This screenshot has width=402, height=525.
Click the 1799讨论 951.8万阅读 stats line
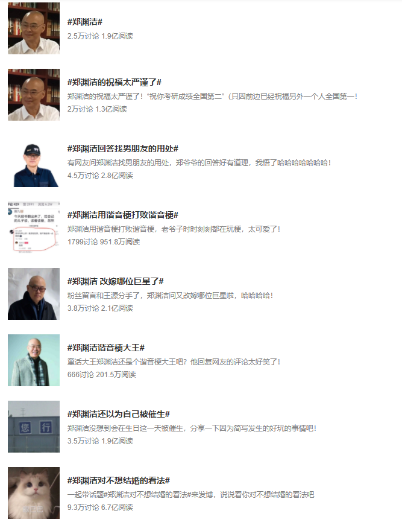[x=104, y=242]
